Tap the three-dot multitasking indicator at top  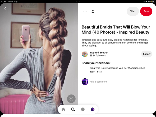[x=78, y=2]
